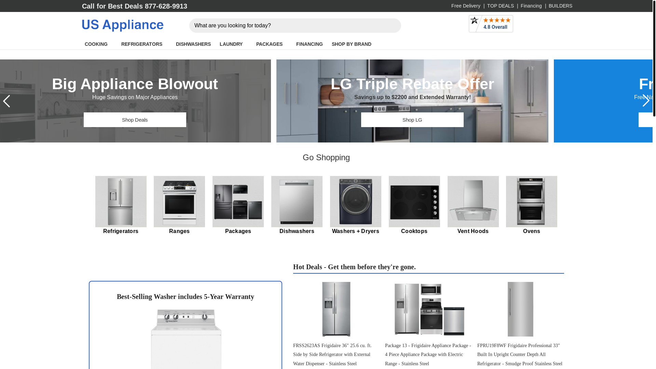This screenshot has width=656, height=369.
Task: View the FRSS2623AS side by side refrigerator photo
Action: point(336,309)
